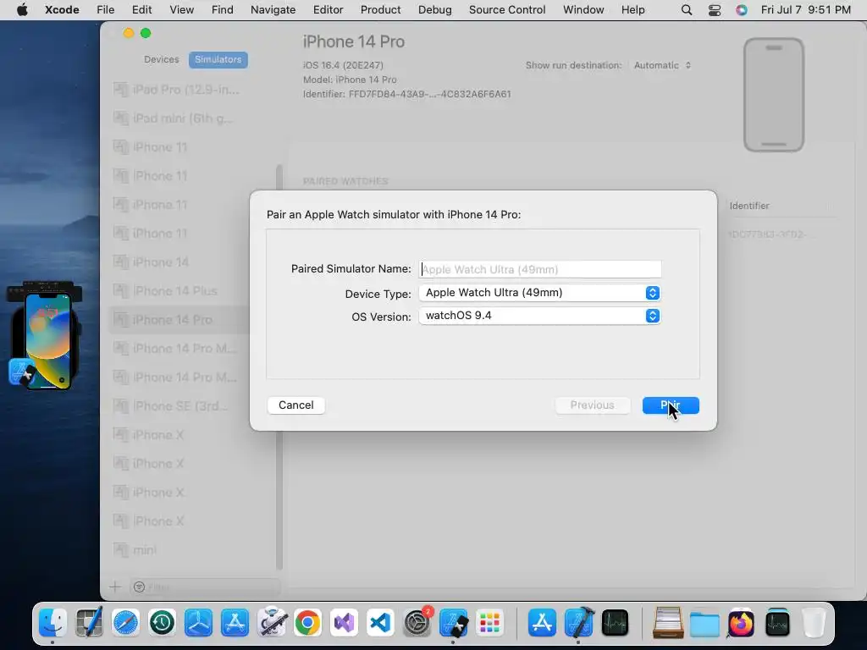Viewport: 867px width, 650px height.
Task: Add a new simulator with plus button
Action: [x=115, y=587]
